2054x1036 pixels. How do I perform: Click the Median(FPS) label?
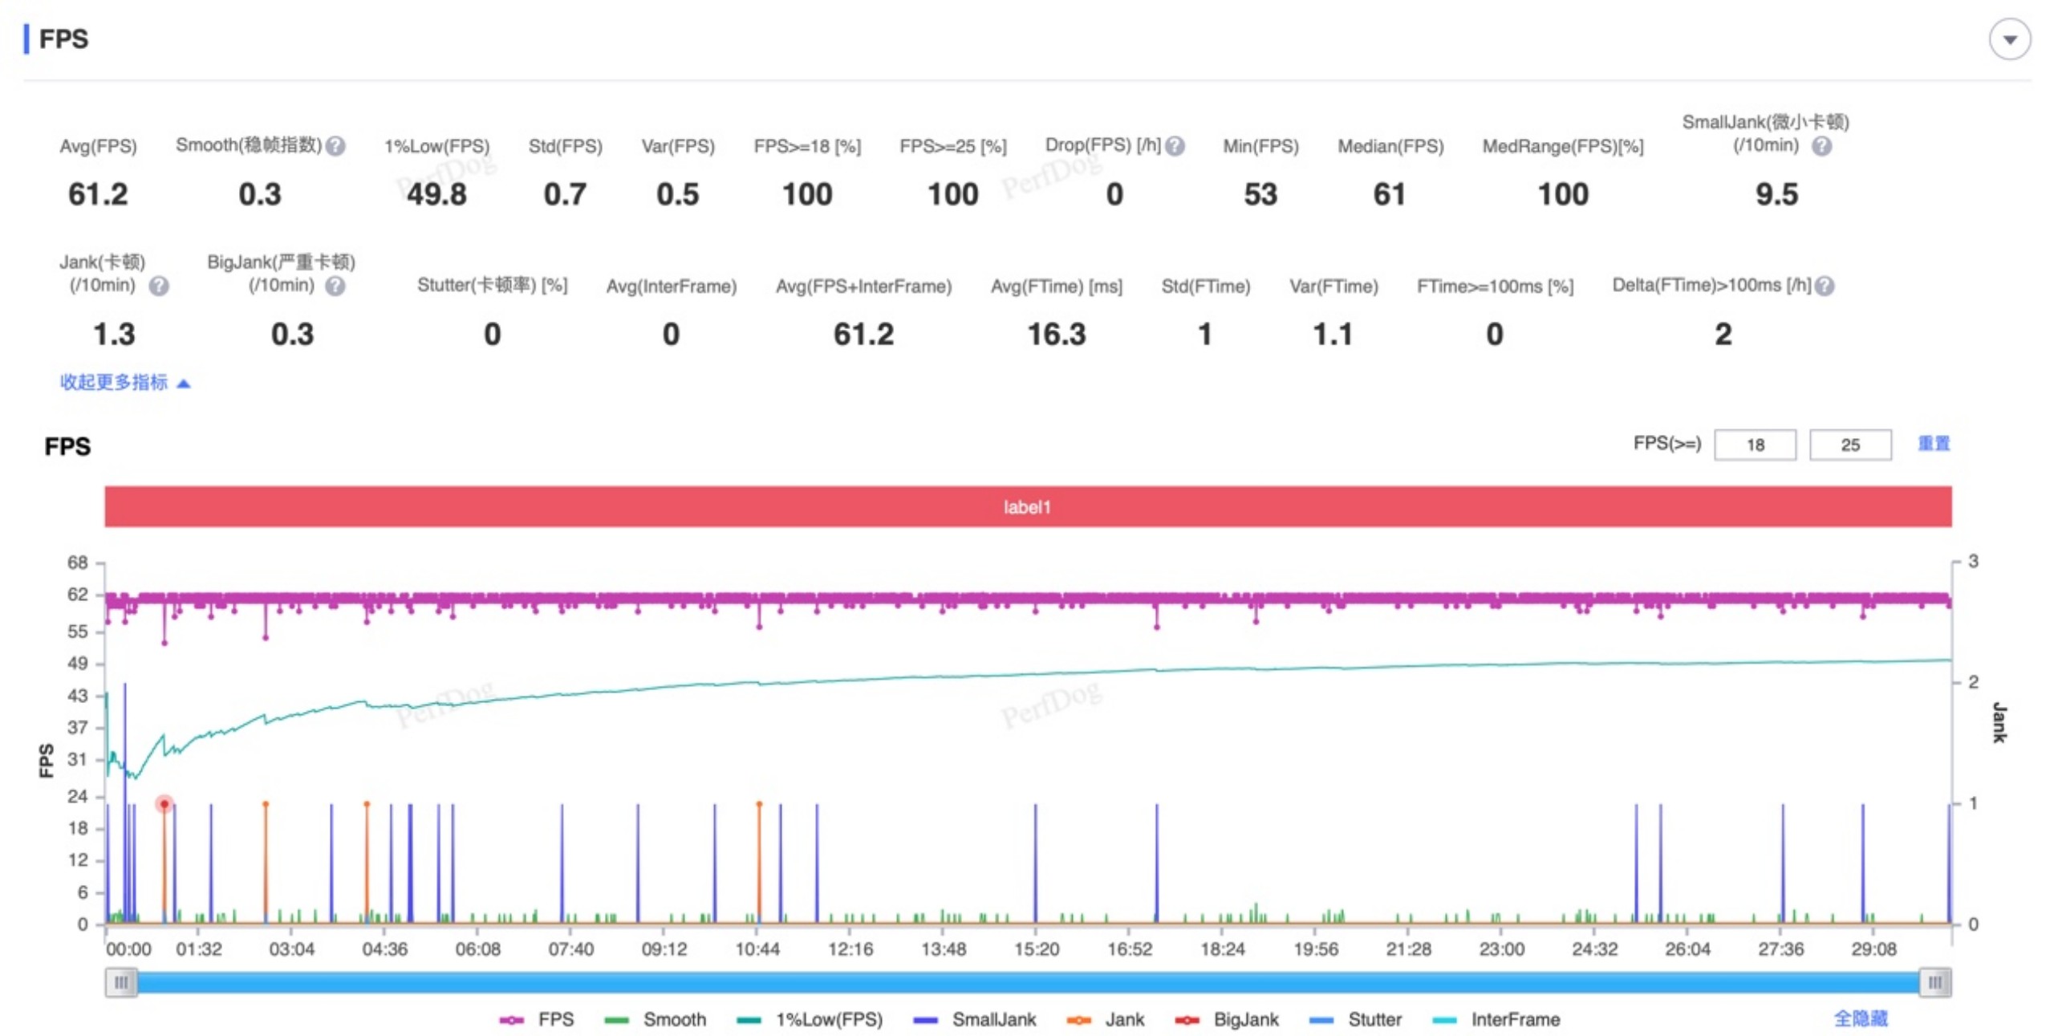coord(1390,146)
